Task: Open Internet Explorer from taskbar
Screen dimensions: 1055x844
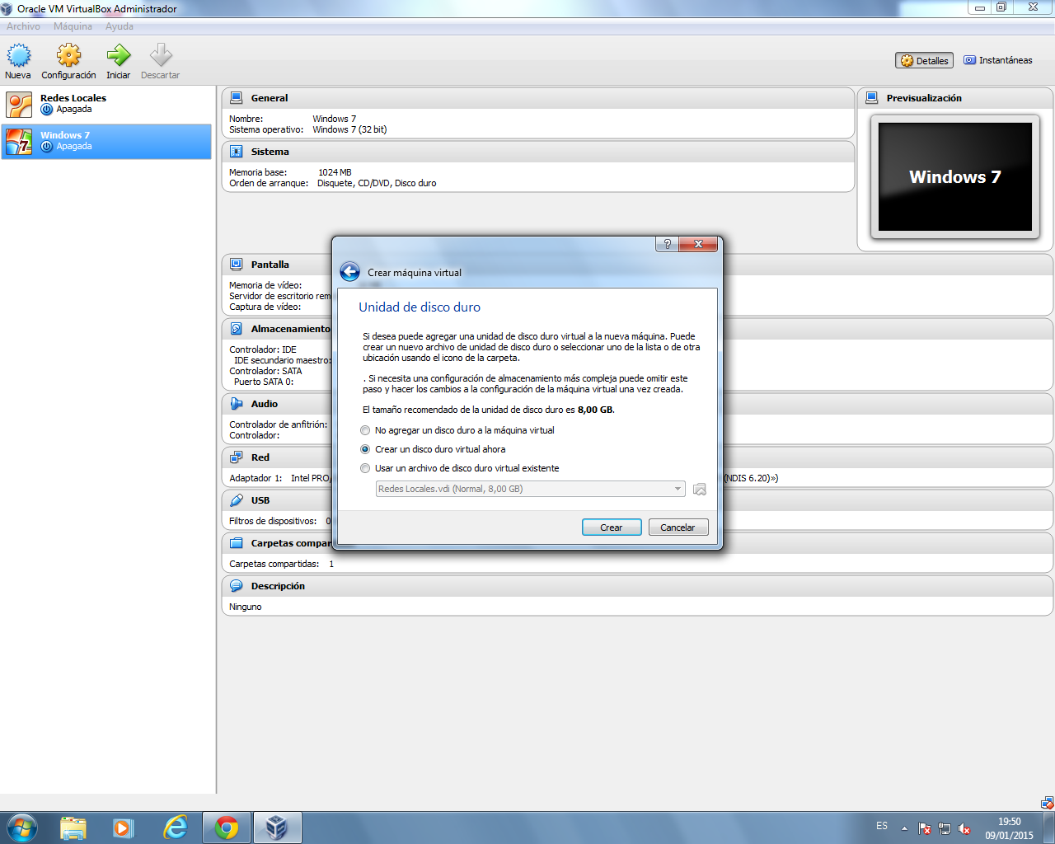Action: tap(175, 828)
